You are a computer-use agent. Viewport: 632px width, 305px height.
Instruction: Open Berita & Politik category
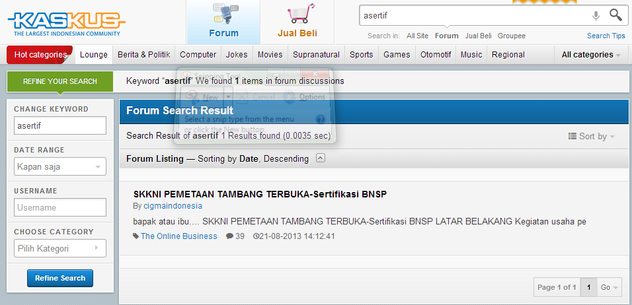coord(144,55)
